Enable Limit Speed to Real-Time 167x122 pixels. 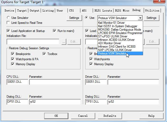pyautogui.click(x=8, y=23)
